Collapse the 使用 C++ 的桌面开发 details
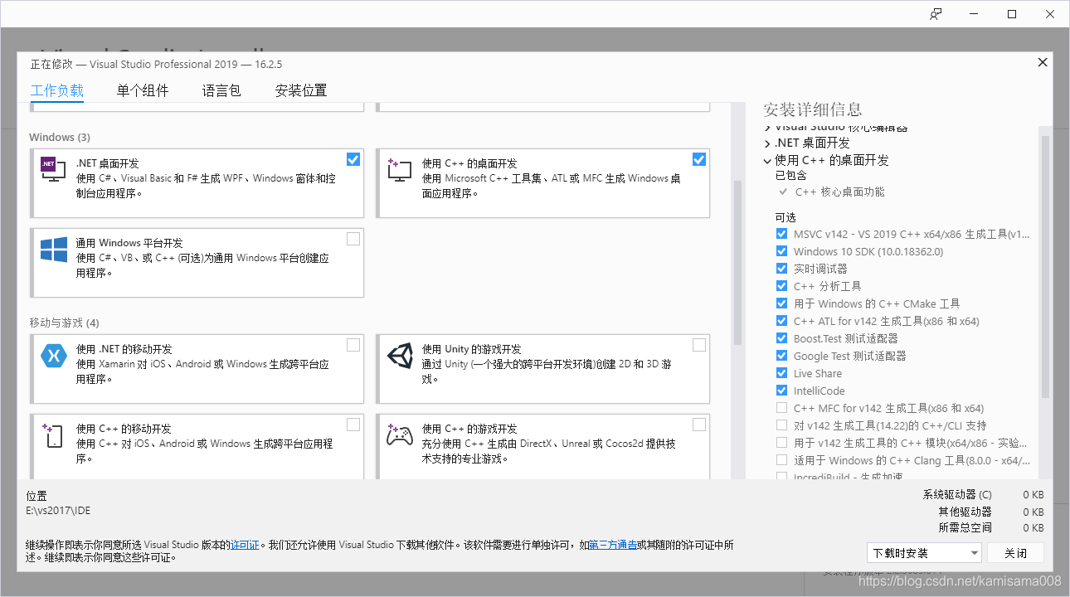1070x597 pixels. click(x=766, y=161)
